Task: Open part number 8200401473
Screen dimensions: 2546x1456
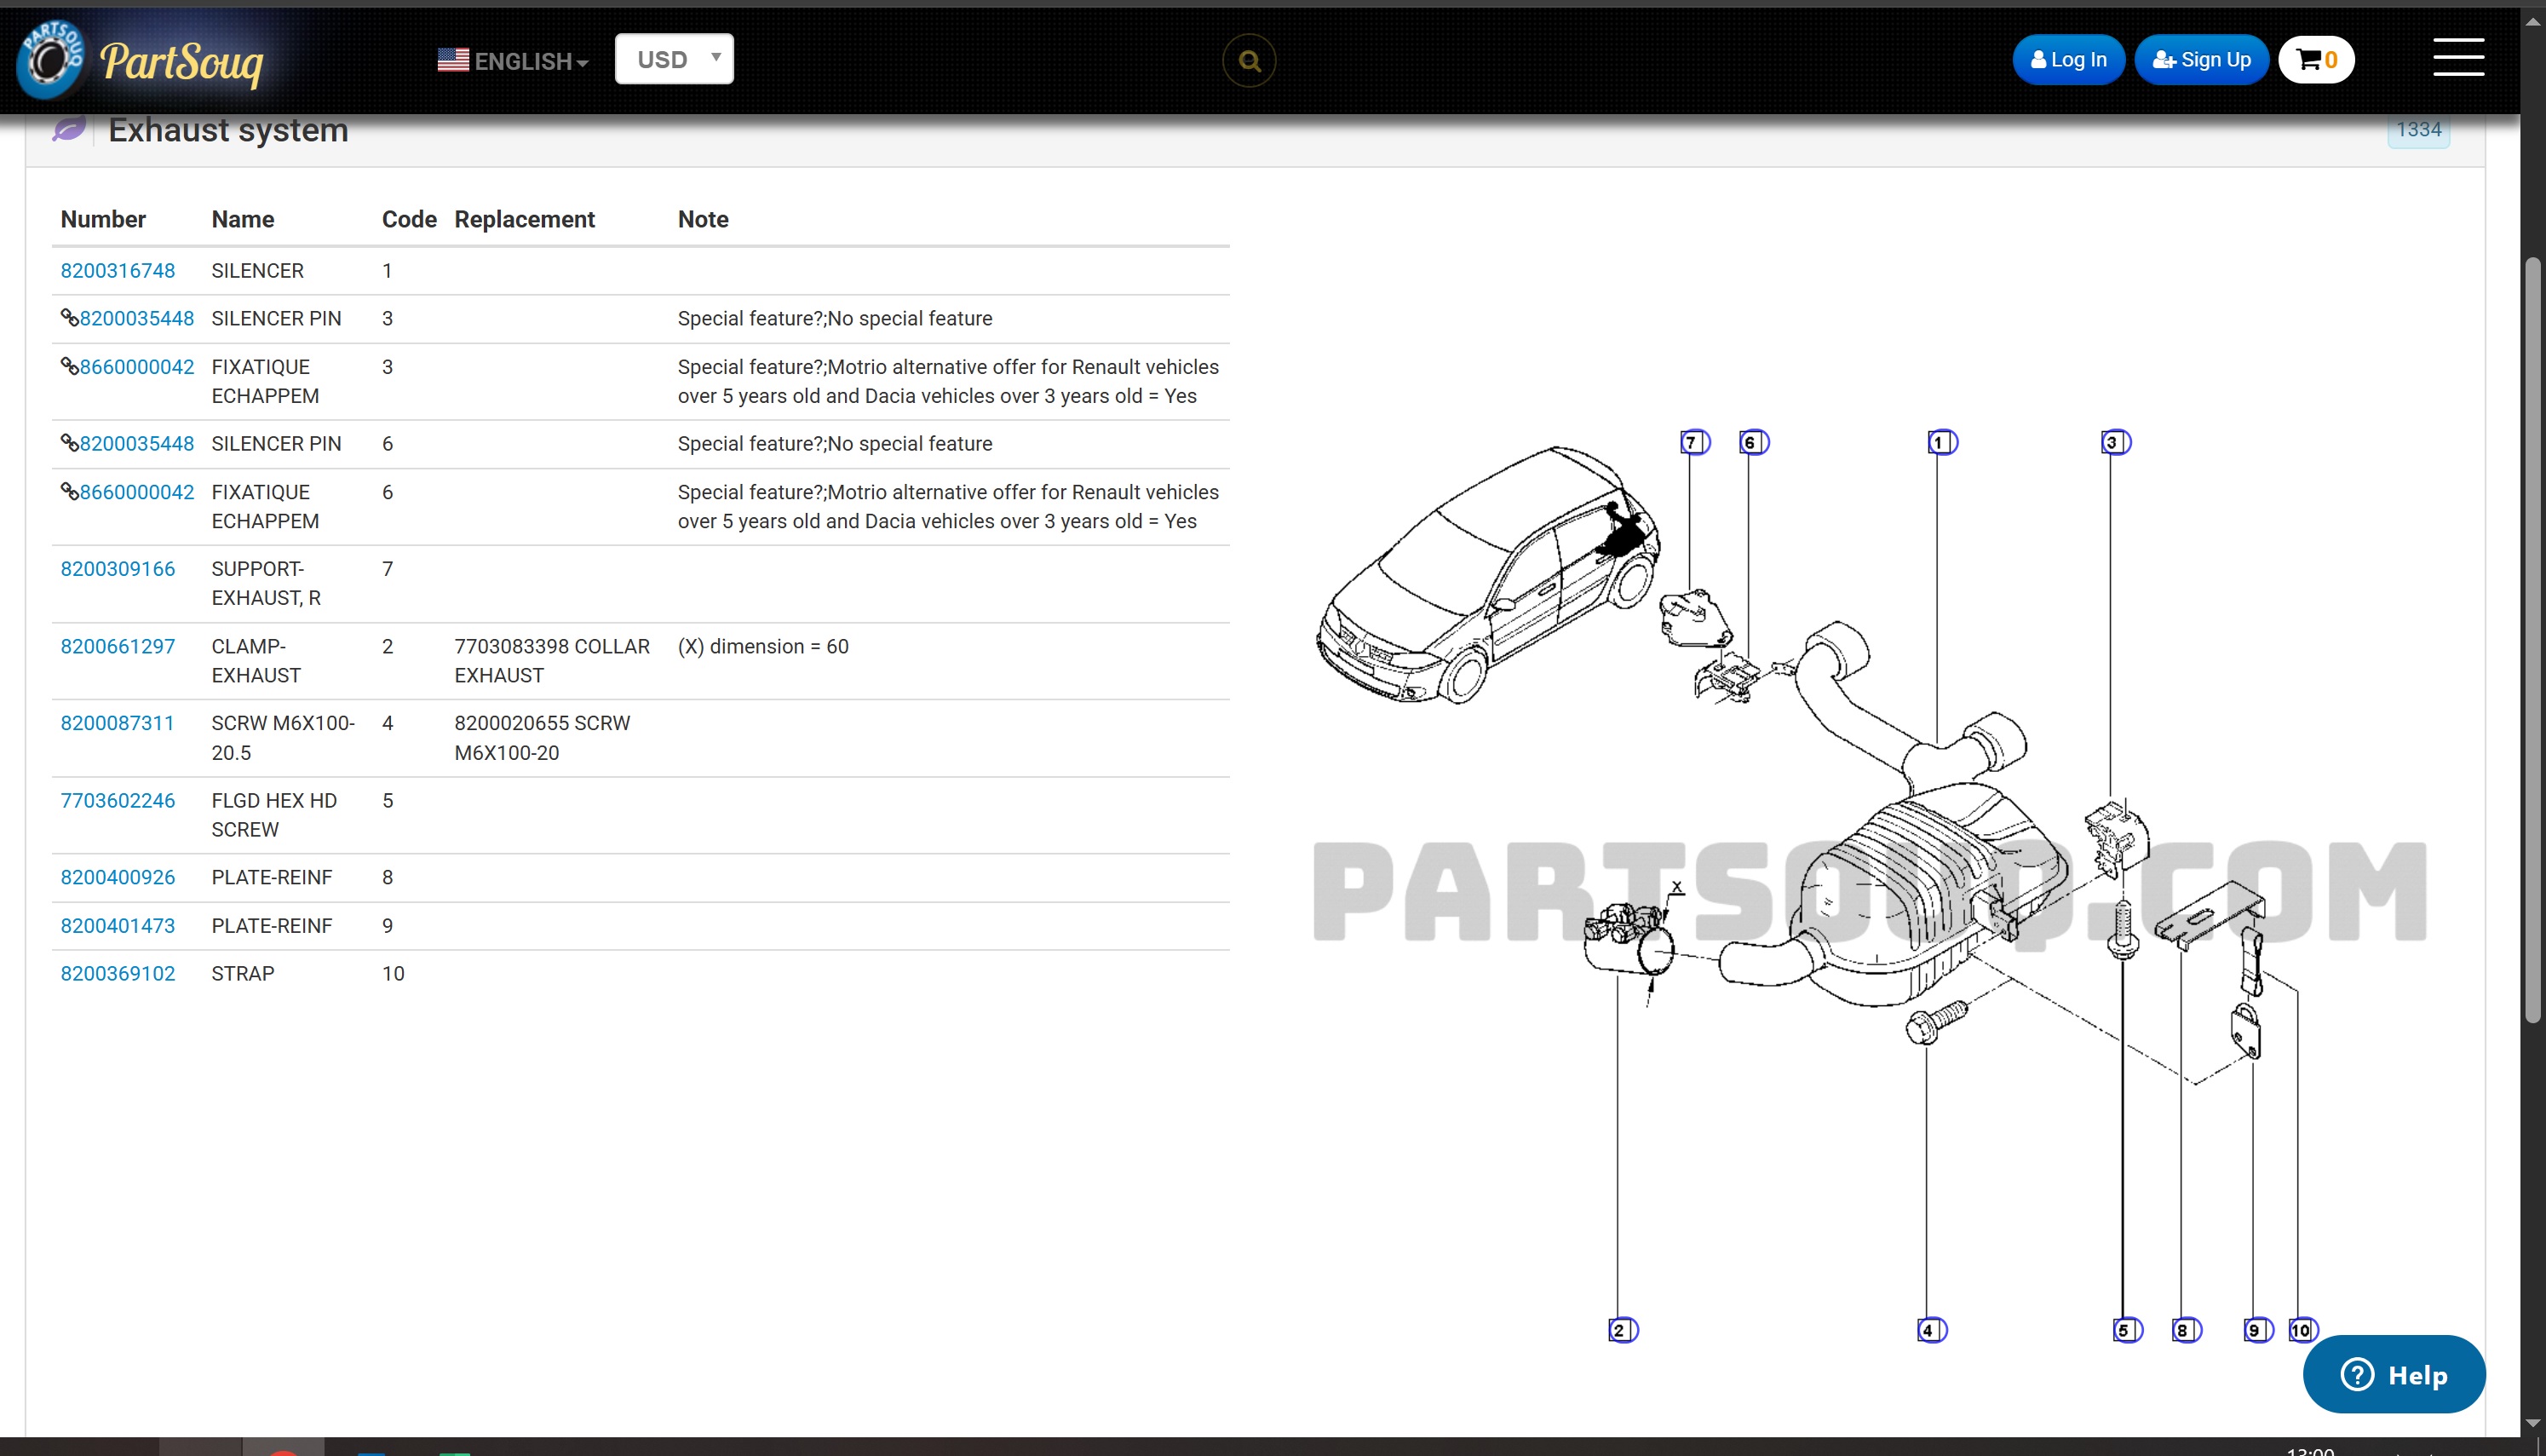Action: click(118, 926)
